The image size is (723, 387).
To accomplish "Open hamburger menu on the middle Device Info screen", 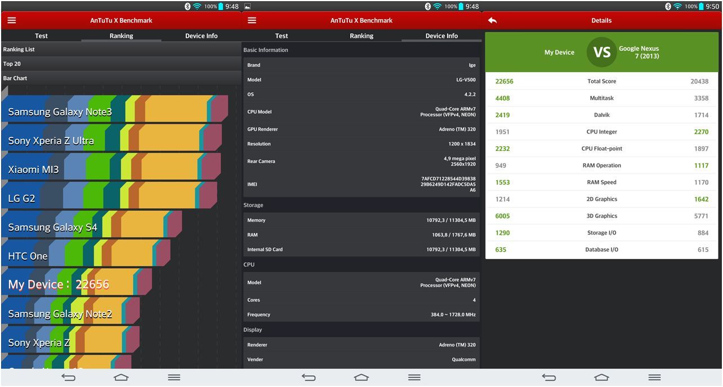I will coord(252,20).
